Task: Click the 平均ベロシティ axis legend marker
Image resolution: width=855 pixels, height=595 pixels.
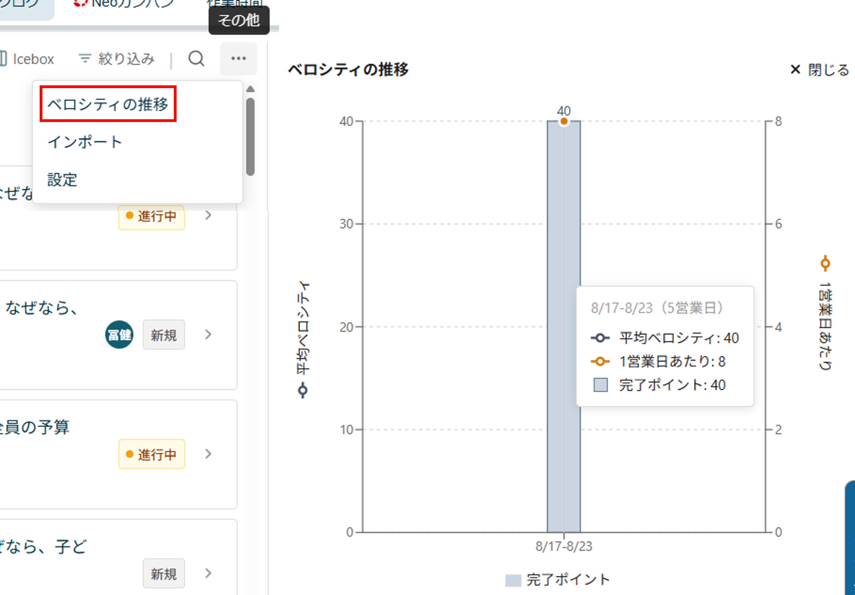Action: 303,390
